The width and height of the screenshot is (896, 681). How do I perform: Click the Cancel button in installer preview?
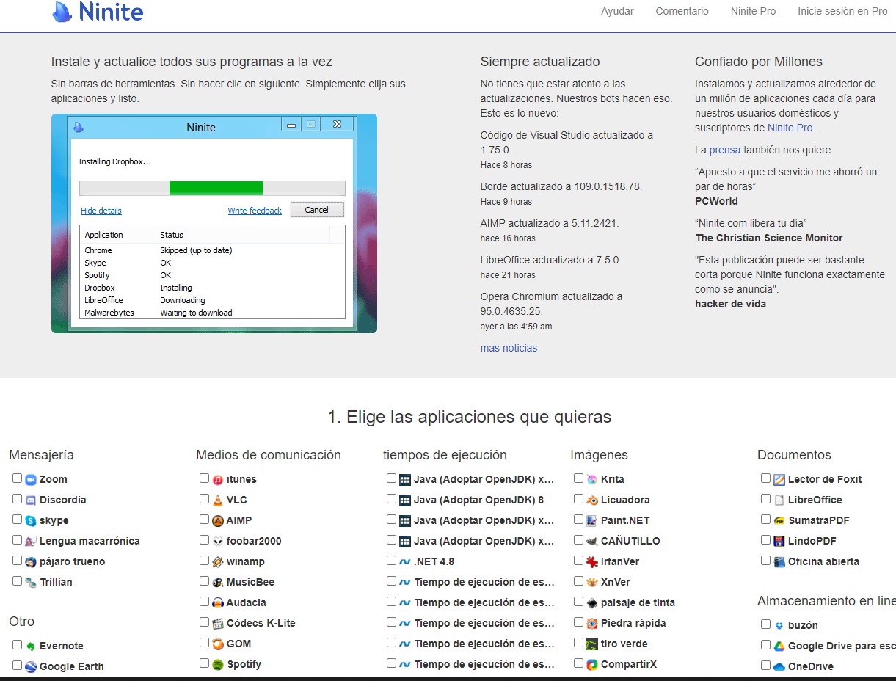(x=317, y=210)
